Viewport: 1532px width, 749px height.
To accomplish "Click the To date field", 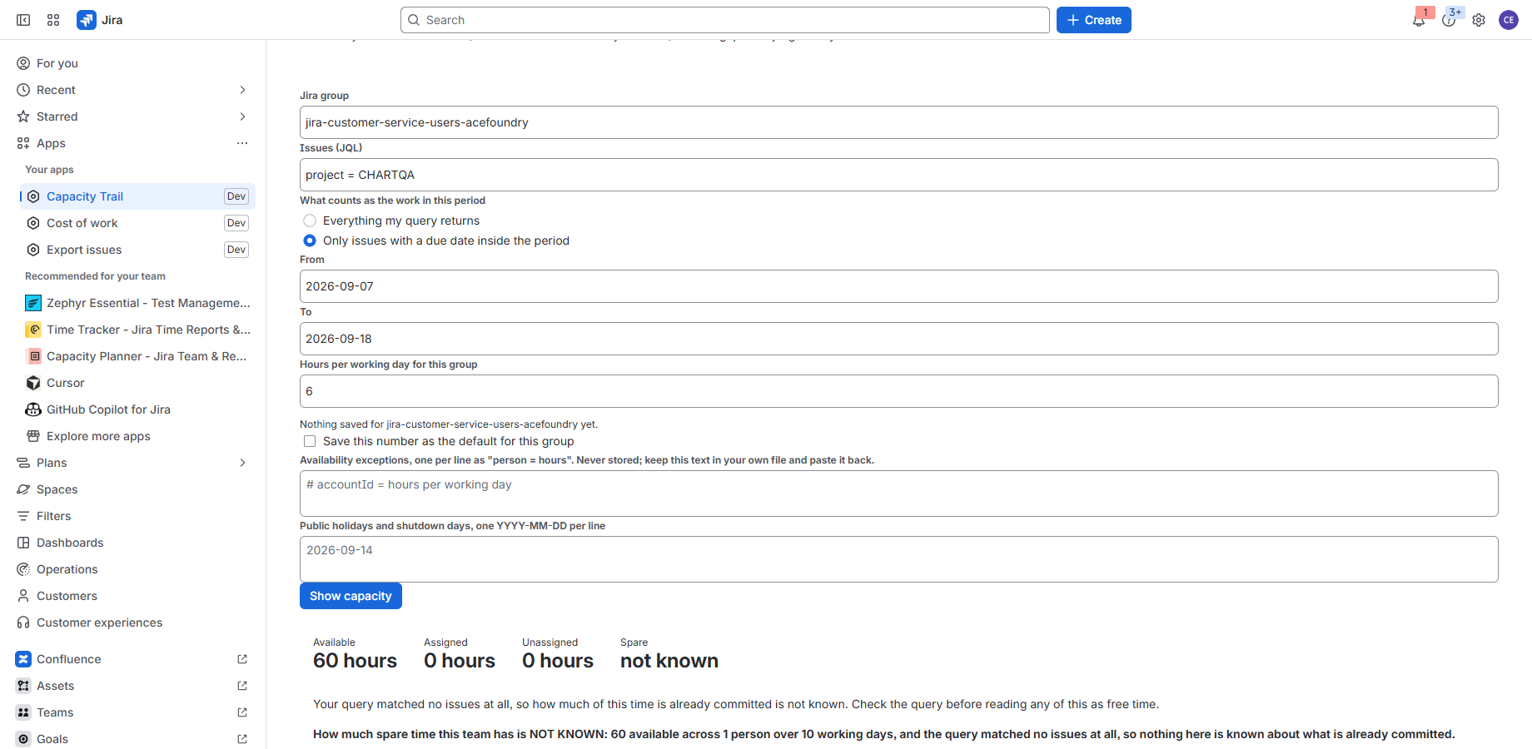I will tap(899, 339).
